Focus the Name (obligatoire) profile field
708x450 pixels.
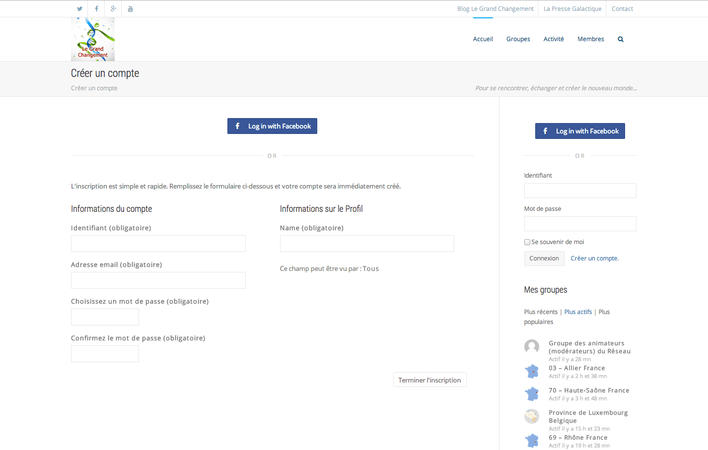tap(367, 244)
